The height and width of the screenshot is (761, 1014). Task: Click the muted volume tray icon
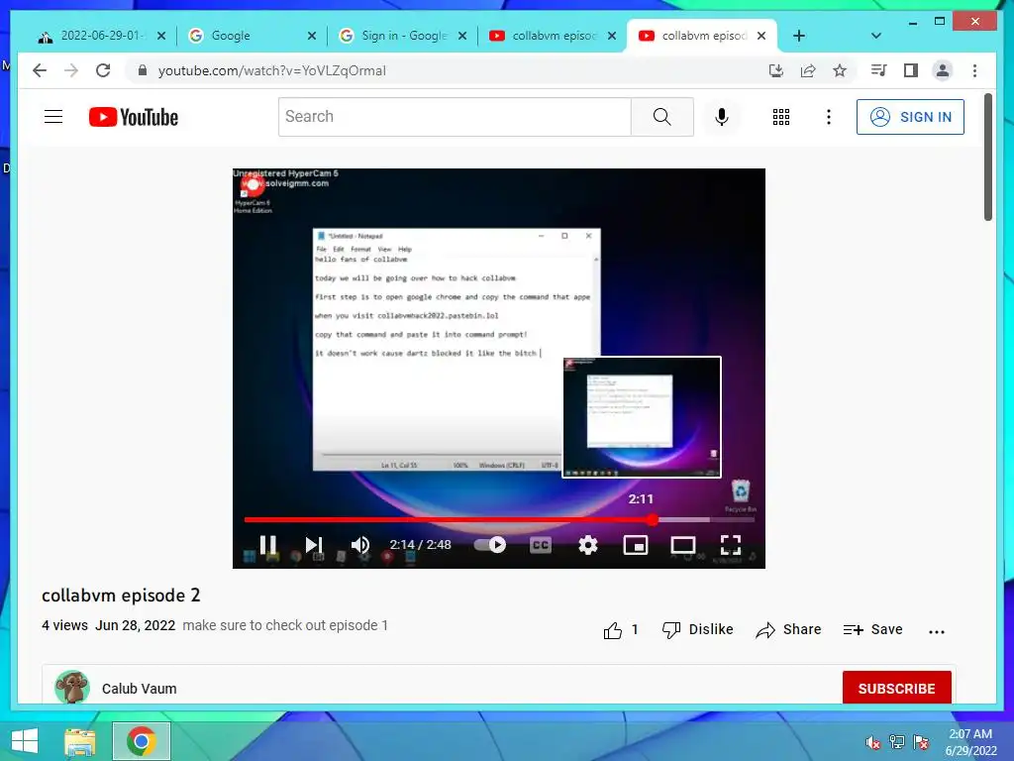click(873, 742)
